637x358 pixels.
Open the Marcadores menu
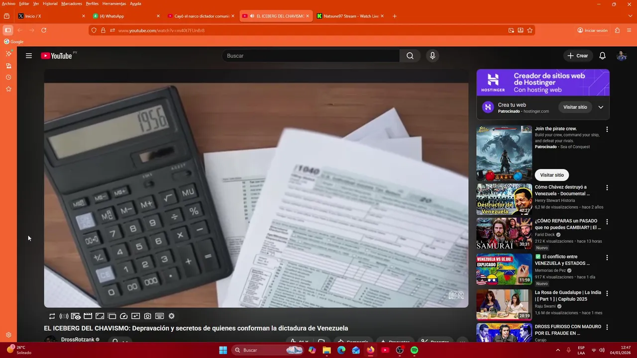(x=72, y=3)
